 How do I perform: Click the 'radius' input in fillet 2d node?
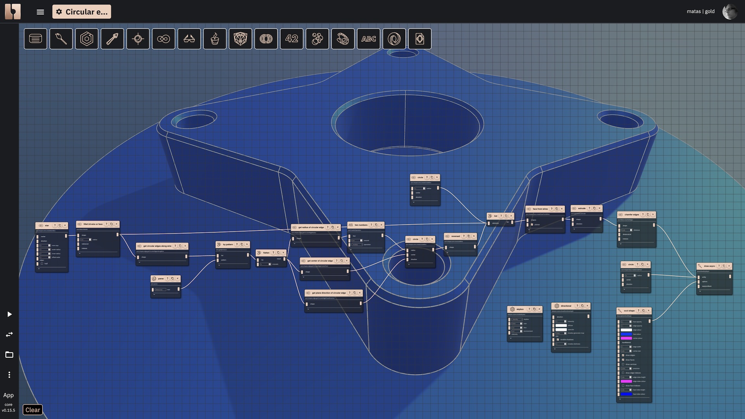click(86, 240)
